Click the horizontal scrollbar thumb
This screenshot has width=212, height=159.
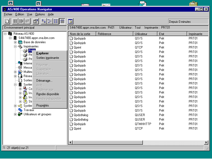pos(108,142)
